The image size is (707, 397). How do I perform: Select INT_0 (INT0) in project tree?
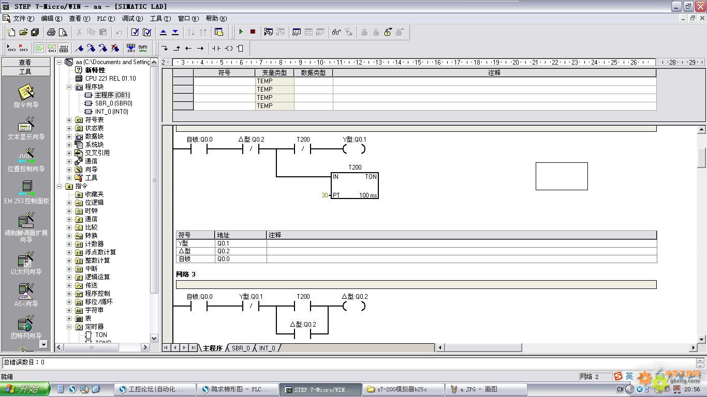tap(112, 112)
